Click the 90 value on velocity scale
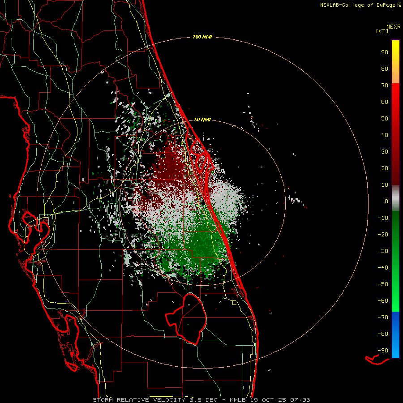Image resolution: width=403 pixels, height=403 pixels. pyautogui.click(x=385, y=52)
